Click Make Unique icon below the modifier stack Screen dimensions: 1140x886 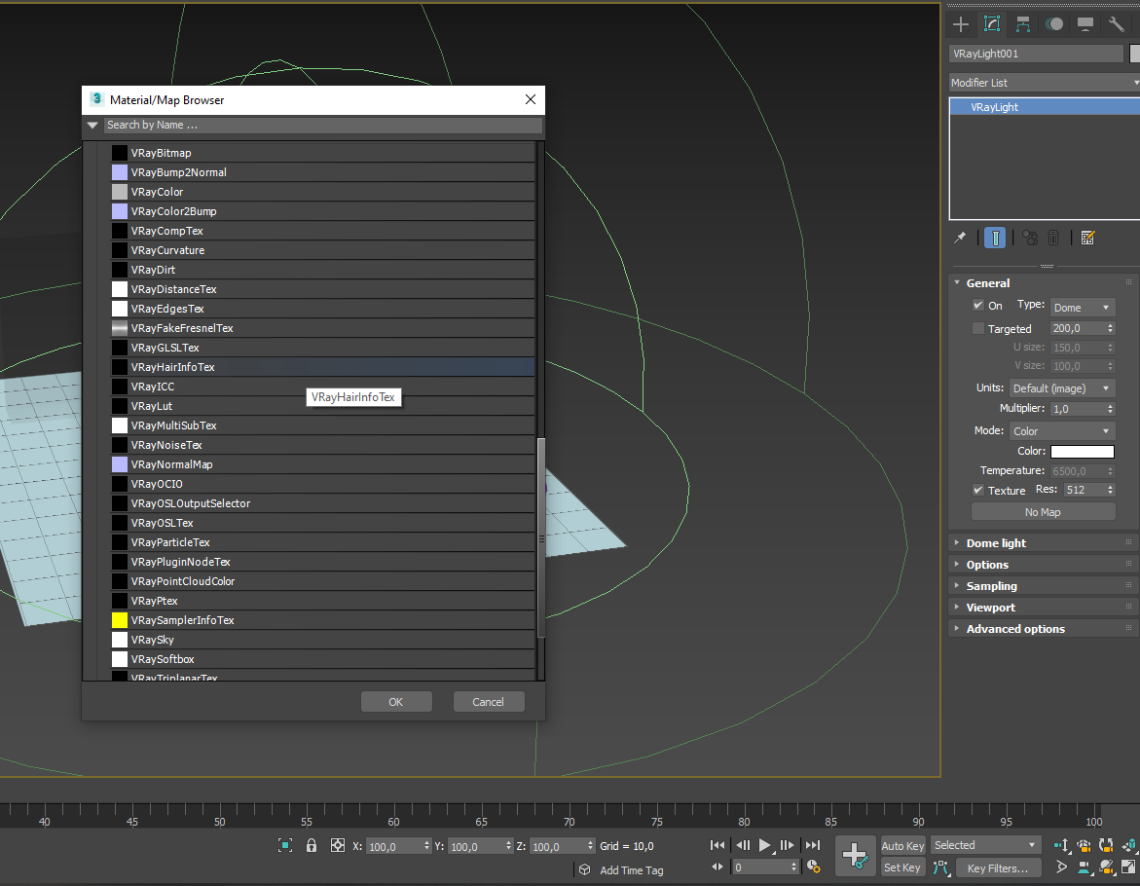[1029, 238]
